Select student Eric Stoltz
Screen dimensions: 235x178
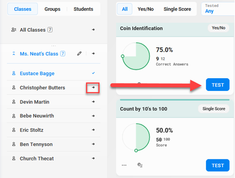tap(31, 130)
